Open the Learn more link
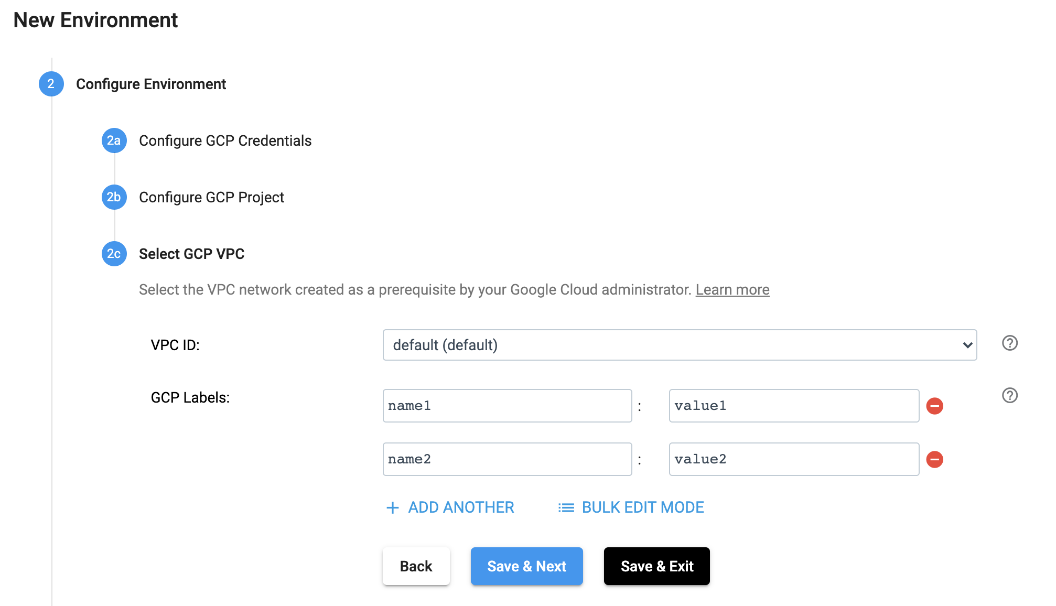Image resolution: width=1056 pixels, height=606 pixels. tap(732, 289)
